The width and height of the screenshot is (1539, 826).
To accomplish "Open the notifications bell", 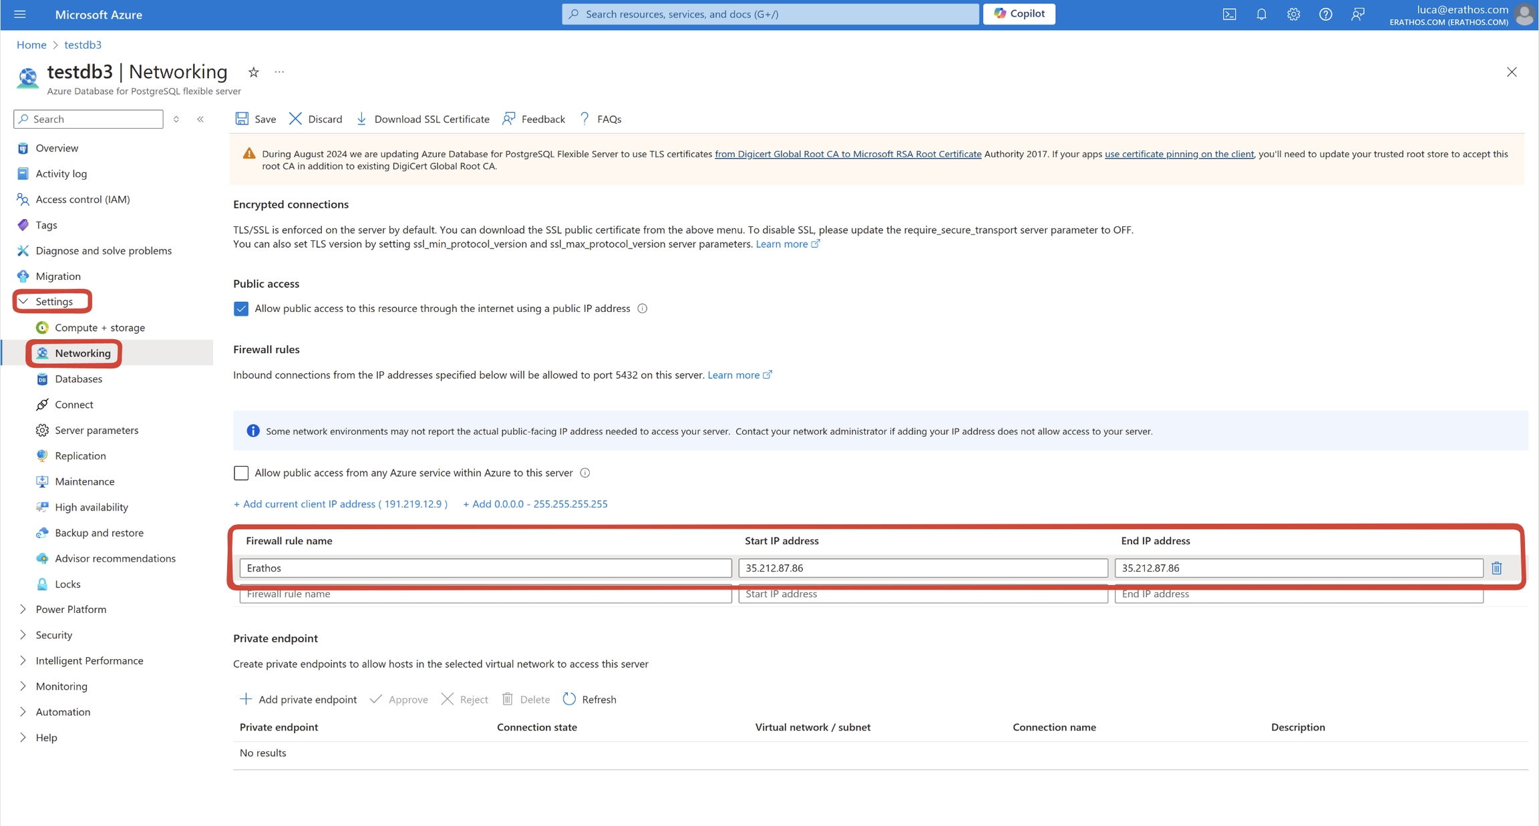I will tap(1261, 14).
